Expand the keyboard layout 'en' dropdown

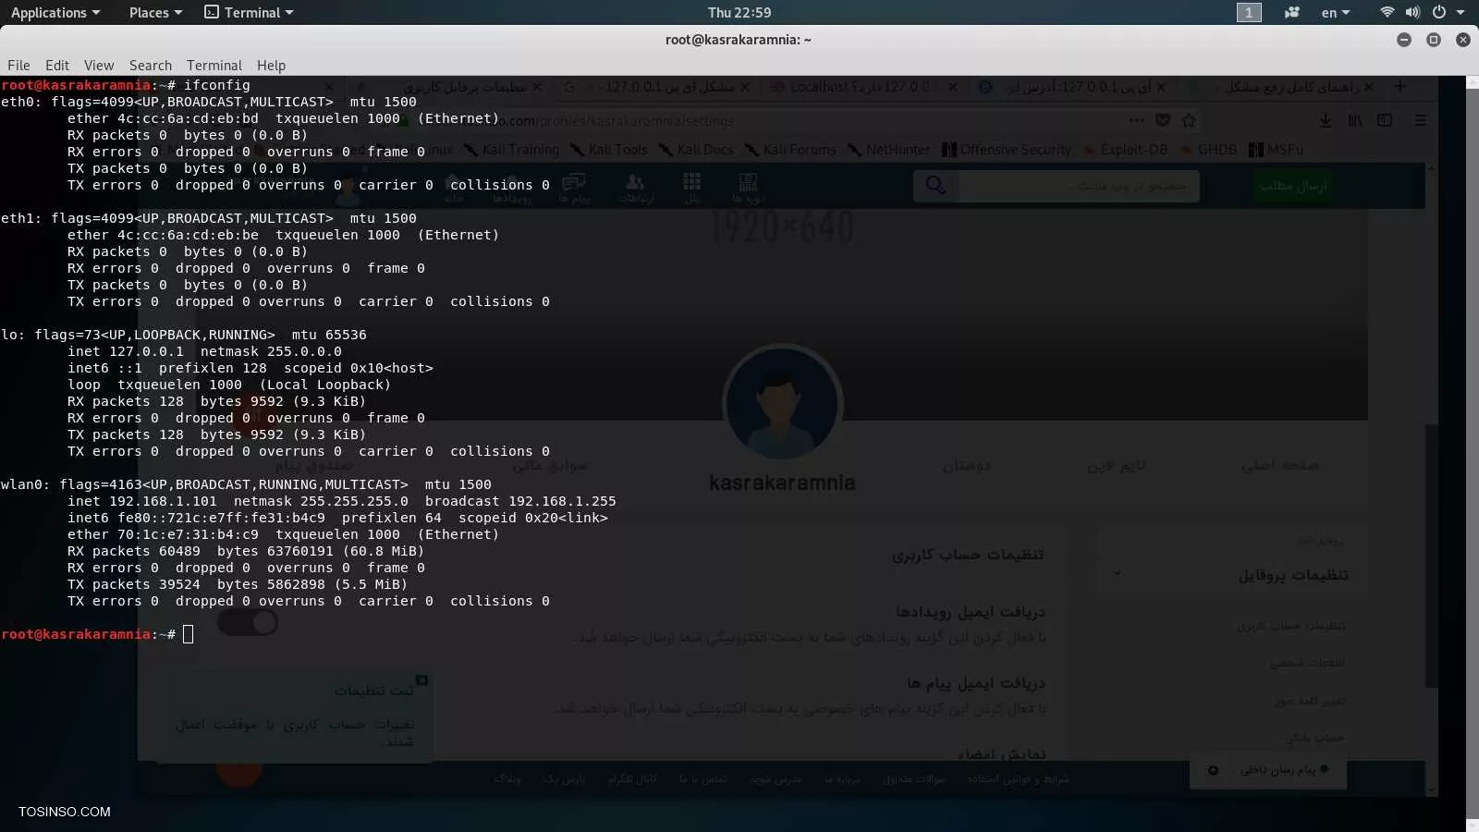coord(1336,12)
